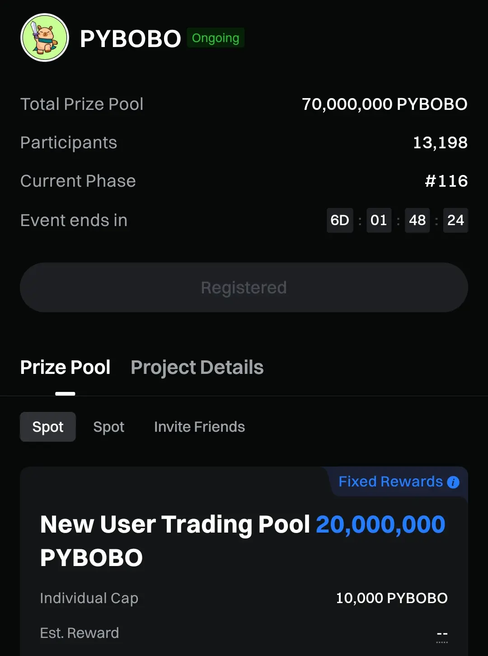Click the Current Phase #116 value
Viewport: 488px width, 656px height.
coord(446,181)
